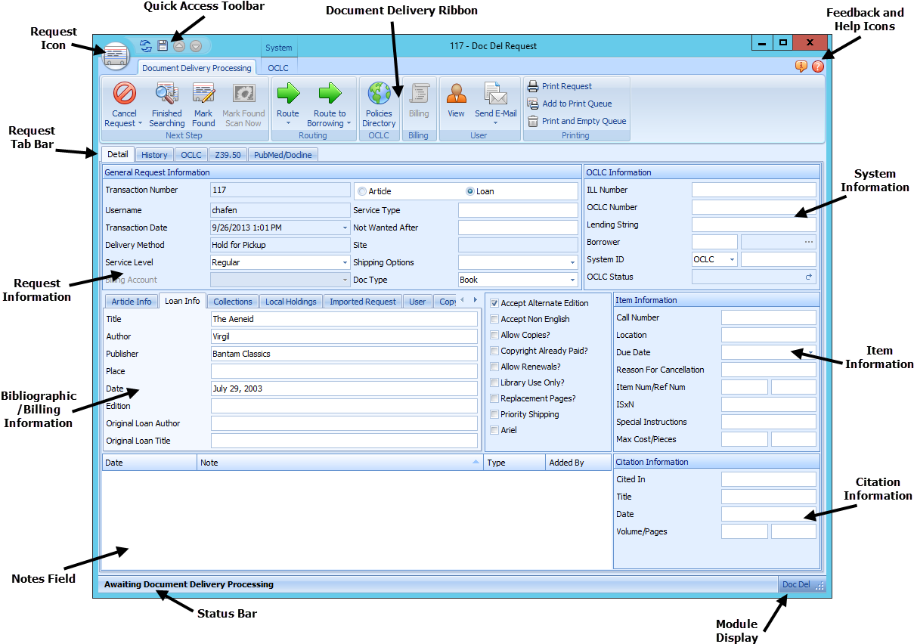This screenshot has height=644, width=914.
Task: Click the Add to Print Queue icon
Action: (533, 104)
